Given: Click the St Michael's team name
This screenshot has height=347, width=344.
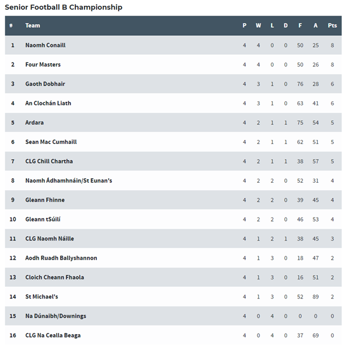Looking at the screenshot, I should pyautogui.click(x=42, y=297).
